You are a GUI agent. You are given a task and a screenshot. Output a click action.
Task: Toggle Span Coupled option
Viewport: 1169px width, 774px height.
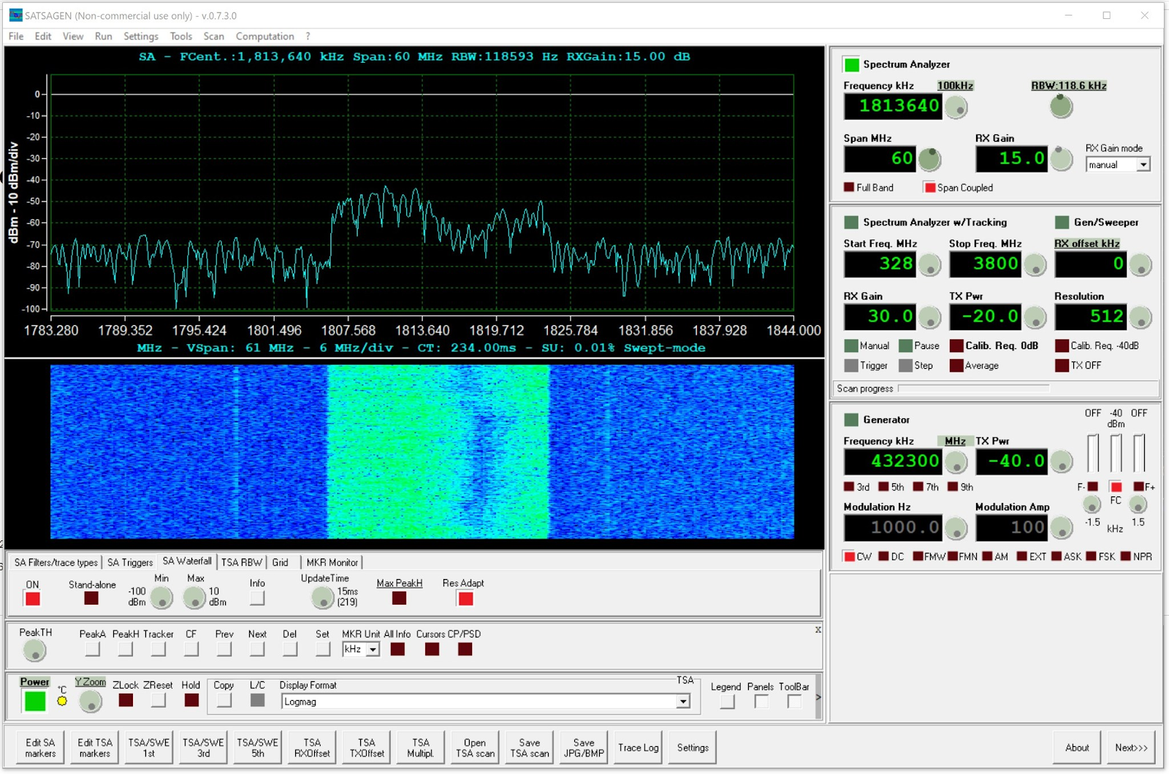pyautogui.click(x=930, y=187)
